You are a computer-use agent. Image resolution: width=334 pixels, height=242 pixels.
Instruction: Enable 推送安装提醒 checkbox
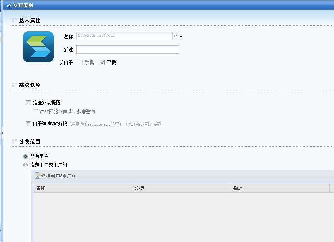click(28, 103)
